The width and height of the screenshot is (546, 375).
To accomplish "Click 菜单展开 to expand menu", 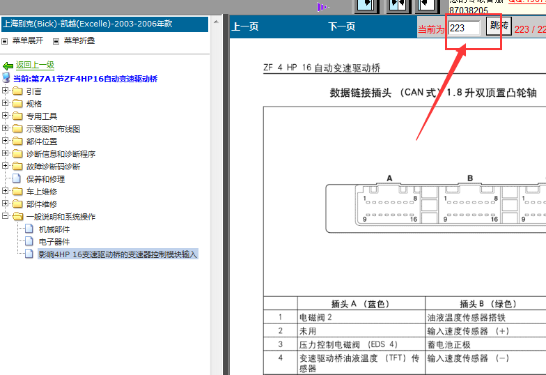I will (28, 40).
